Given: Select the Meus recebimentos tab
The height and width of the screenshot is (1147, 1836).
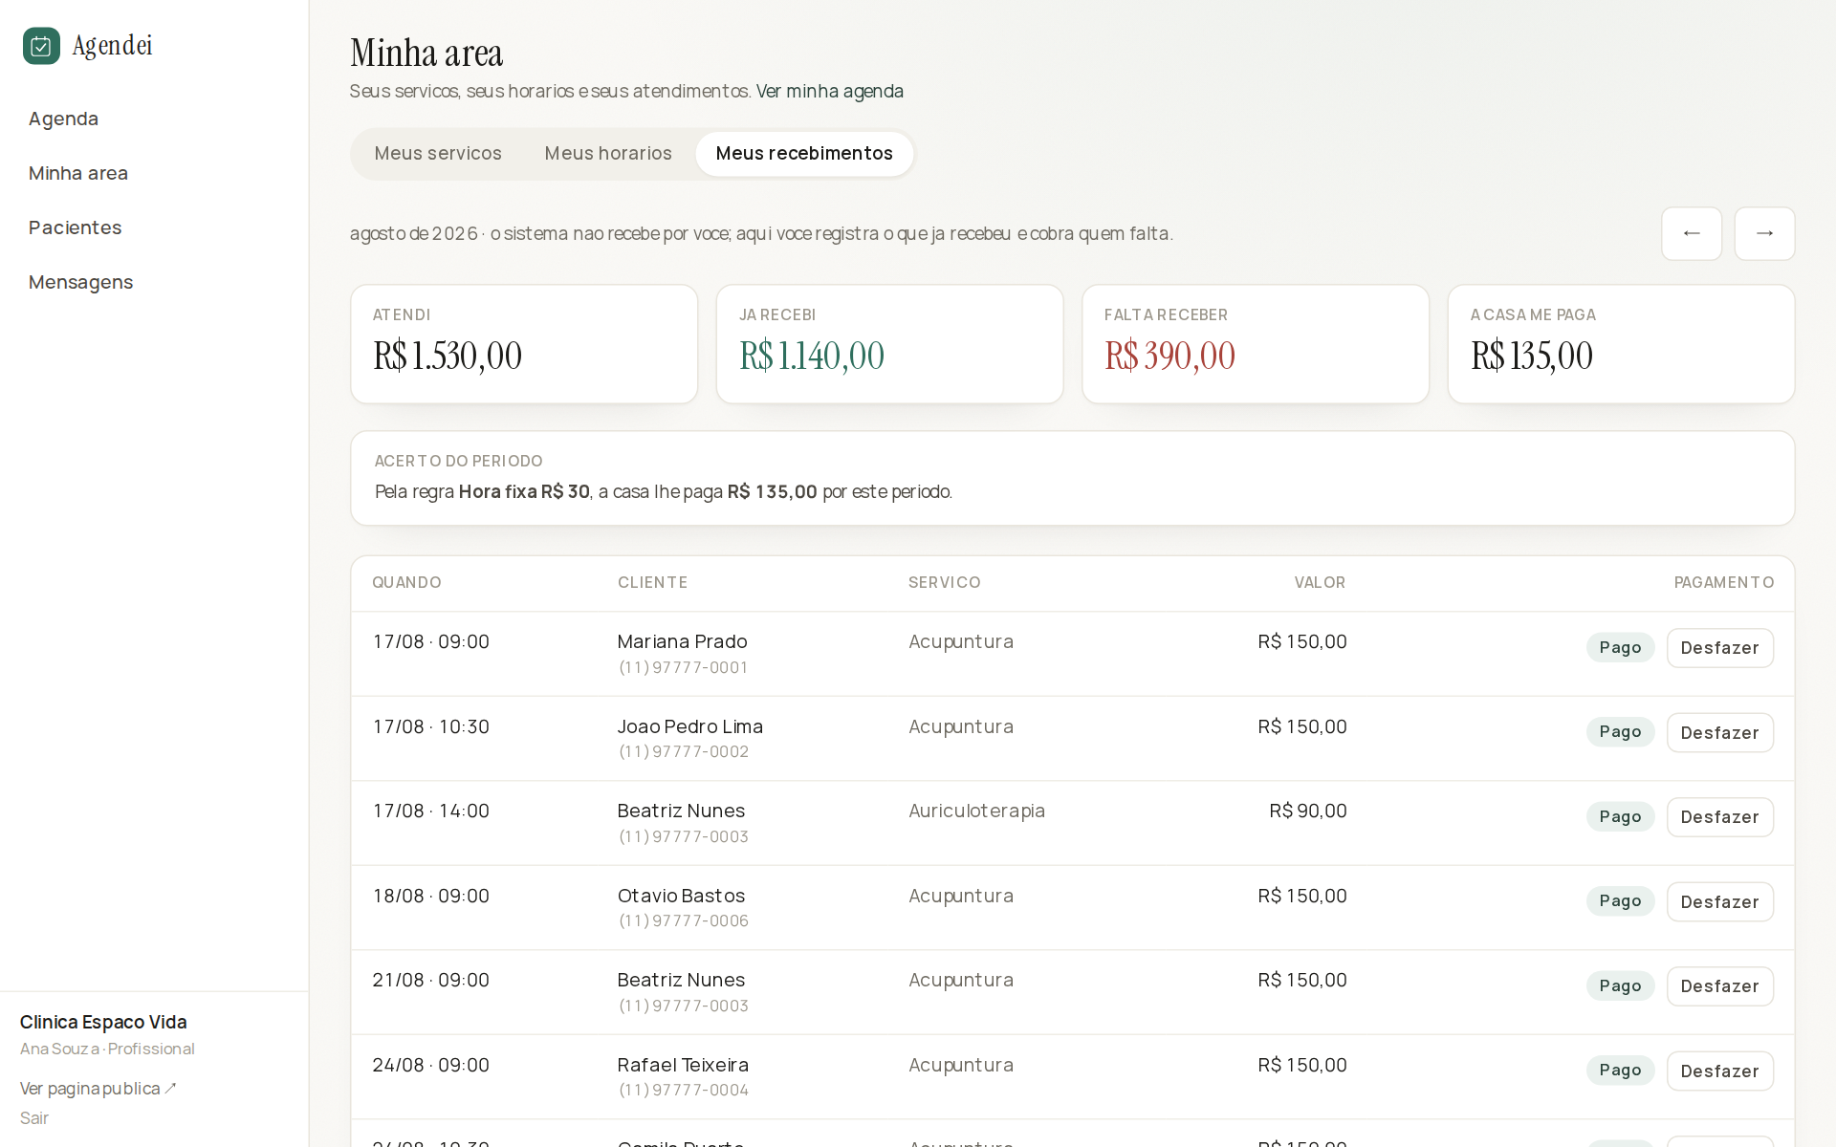Looking at the screenshot, I should 804,153.
